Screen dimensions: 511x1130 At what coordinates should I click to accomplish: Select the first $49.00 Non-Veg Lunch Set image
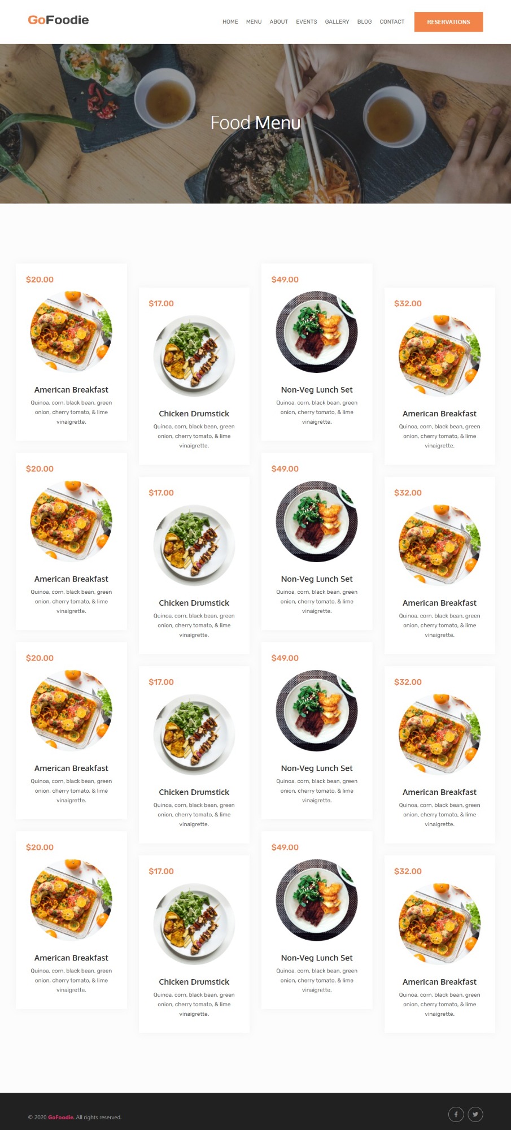317,332
